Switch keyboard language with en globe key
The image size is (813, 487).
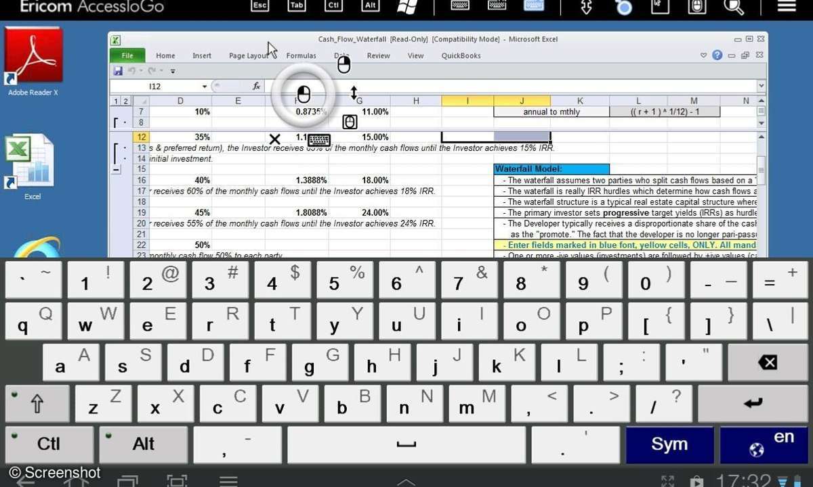tap(764, 444)
